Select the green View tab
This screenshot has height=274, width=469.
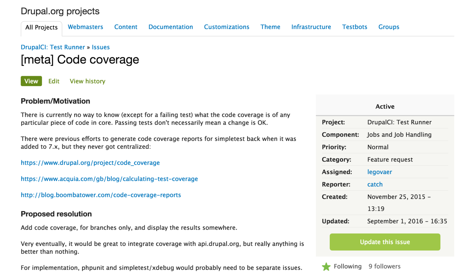click(x=31, y=81)
